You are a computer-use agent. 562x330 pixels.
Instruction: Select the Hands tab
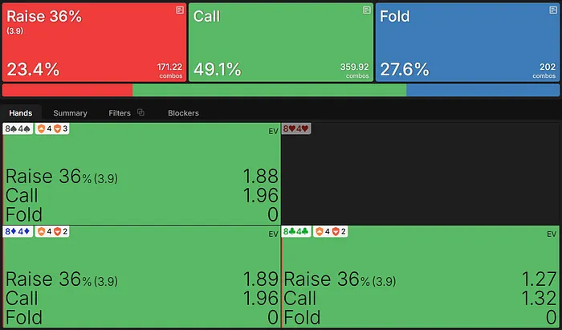pos(20,113)
